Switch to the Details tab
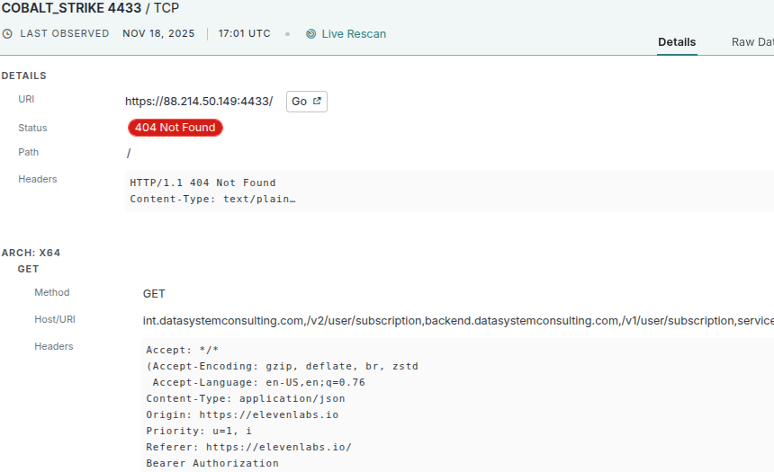 (x=676, y=42)
